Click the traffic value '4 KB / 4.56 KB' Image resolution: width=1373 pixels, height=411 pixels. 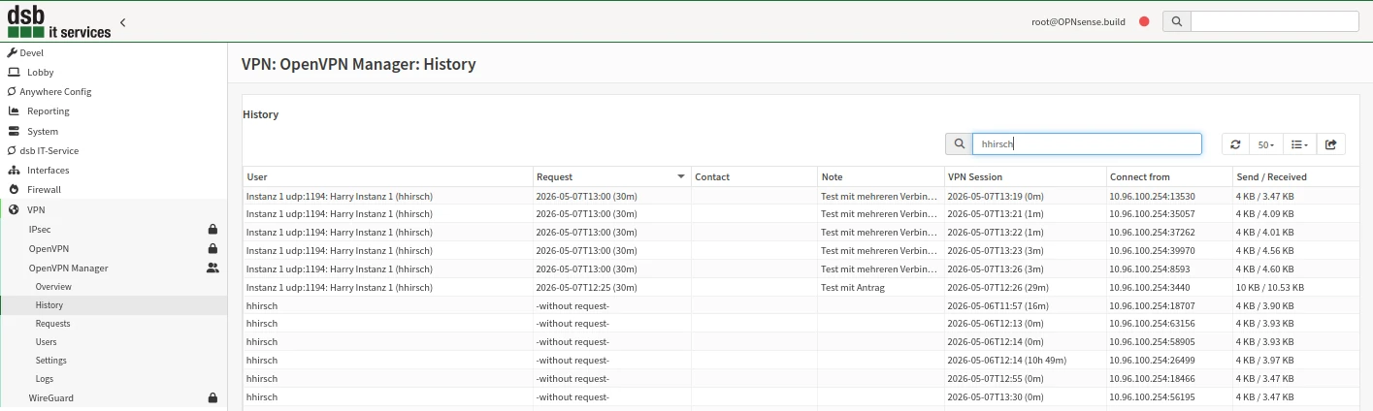(x=1265, y=251)
